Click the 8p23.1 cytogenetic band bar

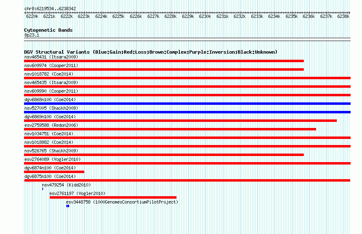[x=187, y=39]
